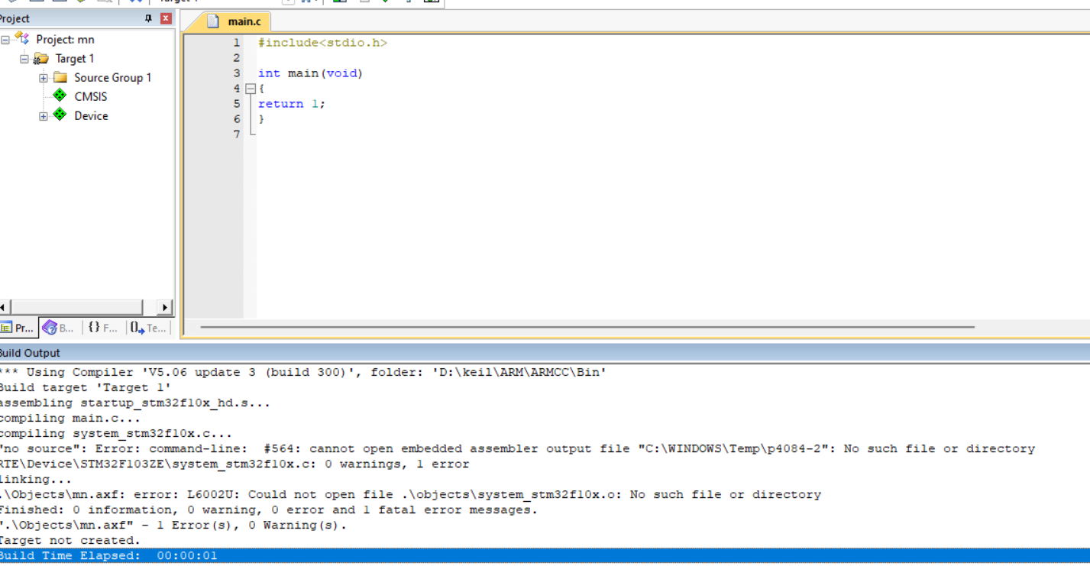The height and width of the screenshot is (566, 1090).
Task: Click the '#include<stdio.h>' code line
Action: pos(322,43)
